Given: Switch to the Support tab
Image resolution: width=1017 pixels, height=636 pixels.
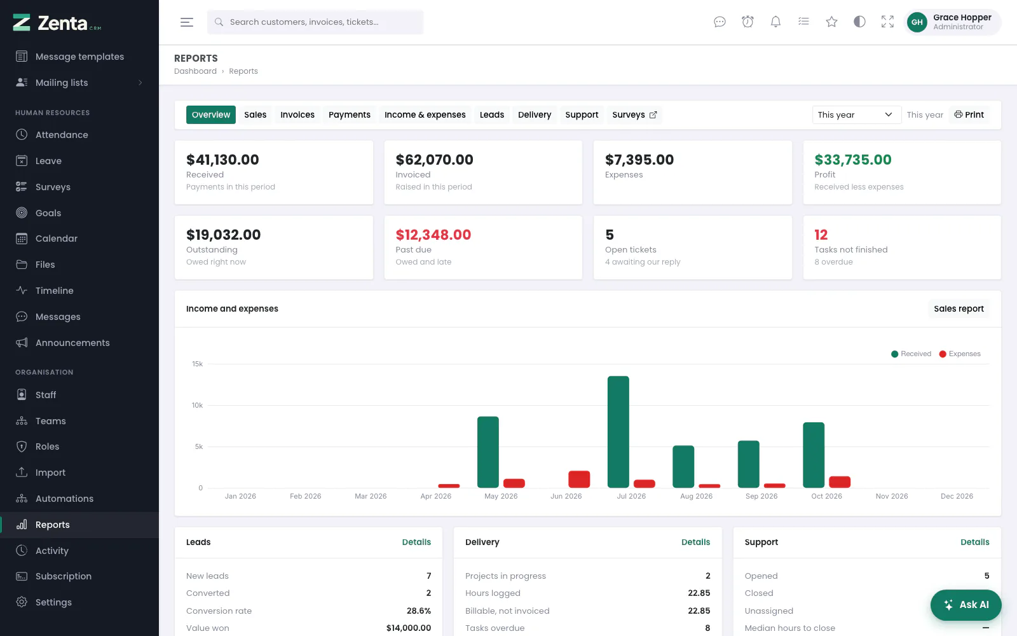Looking at the screenshot, I should [582, 114].
